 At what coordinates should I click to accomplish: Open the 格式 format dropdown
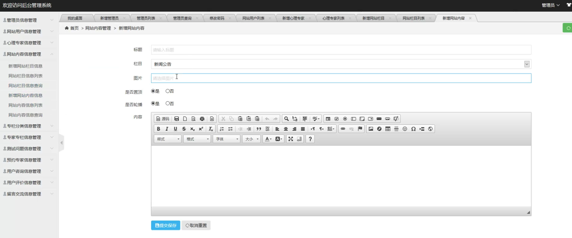point(198,139)
